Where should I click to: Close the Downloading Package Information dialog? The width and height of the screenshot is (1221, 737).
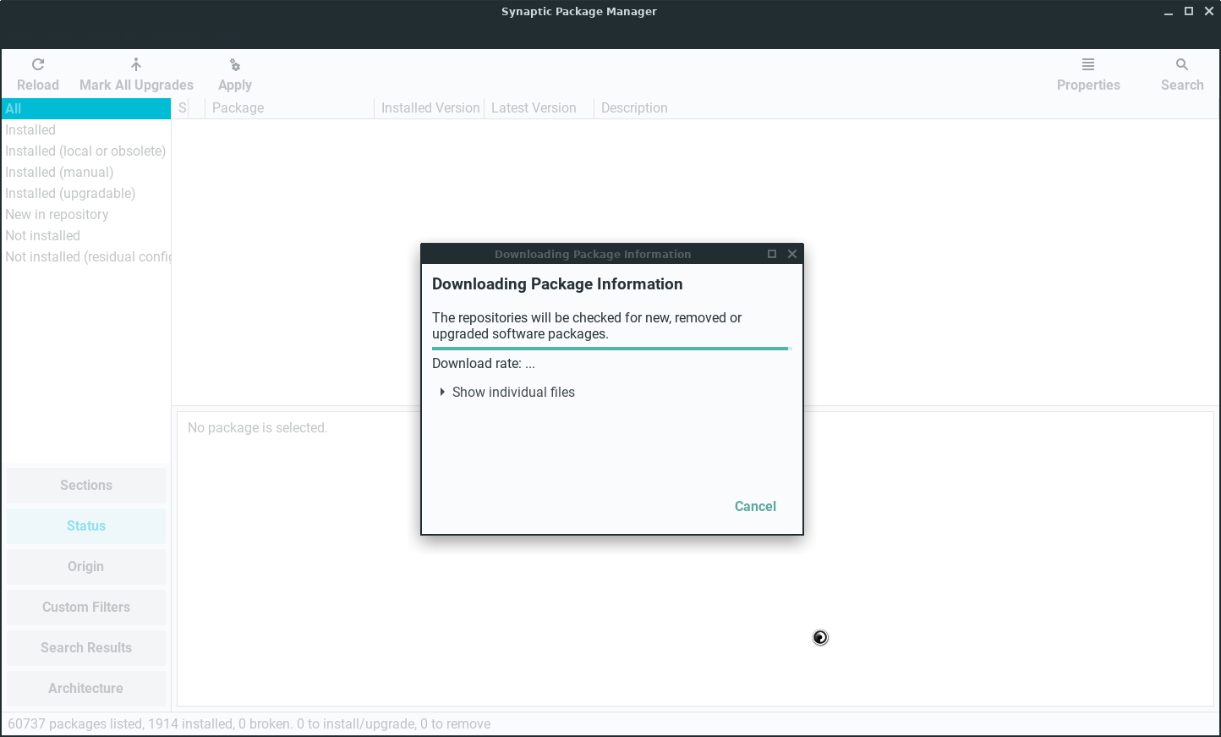(792, 254)
